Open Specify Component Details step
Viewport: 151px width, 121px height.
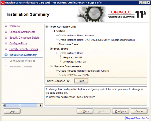(x=24, y=38)
